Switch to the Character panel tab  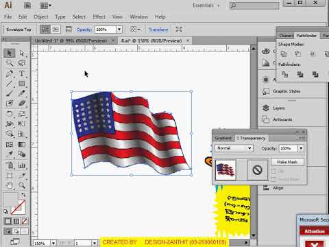(x=286, y=36)
